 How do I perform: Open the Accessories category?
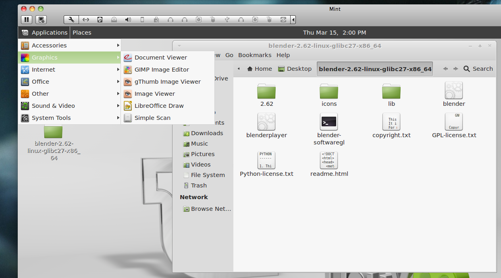coord(70,45)
